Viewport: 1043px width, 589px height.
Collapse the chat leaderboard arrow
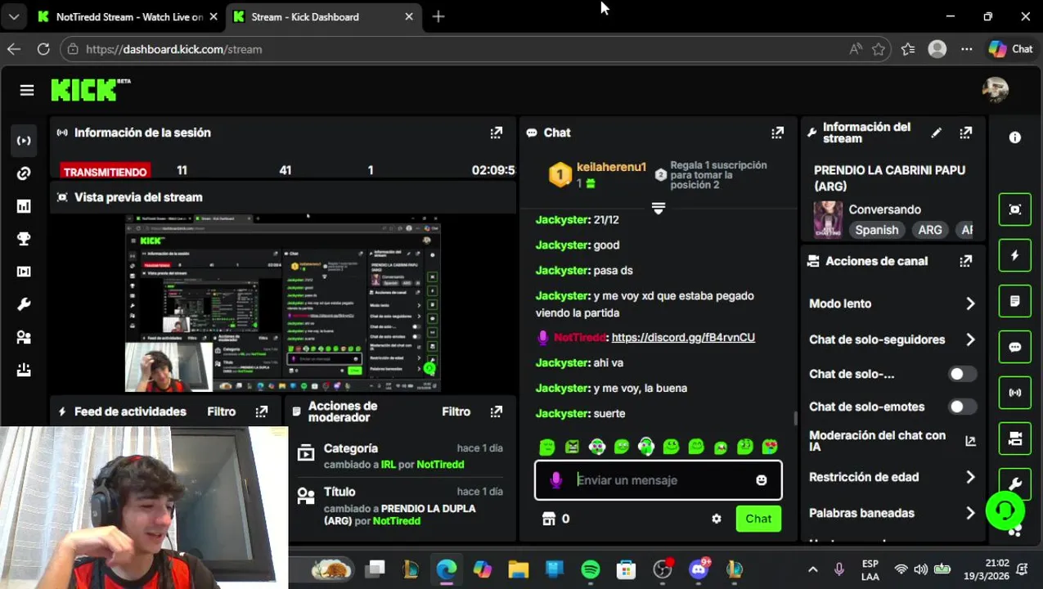click(x=659, y=208)
